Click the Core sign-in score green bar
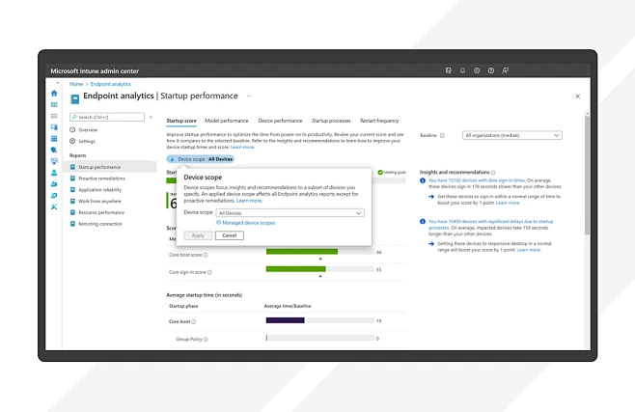The width and height of the screenshot is (635, 412). point(295,269)
